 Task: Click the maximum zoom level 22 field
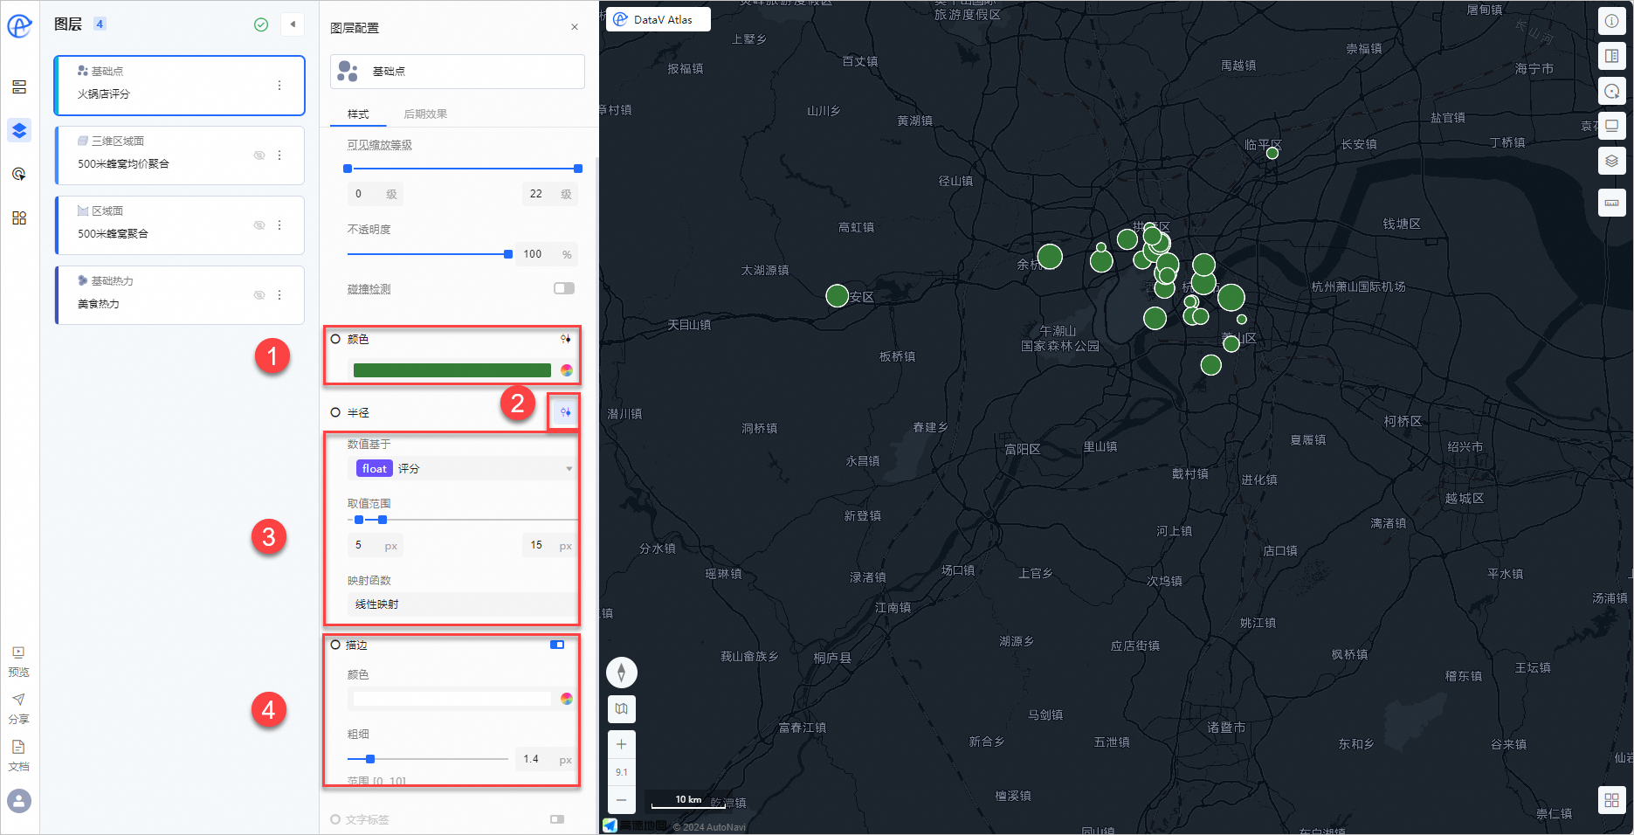[550, 194]
